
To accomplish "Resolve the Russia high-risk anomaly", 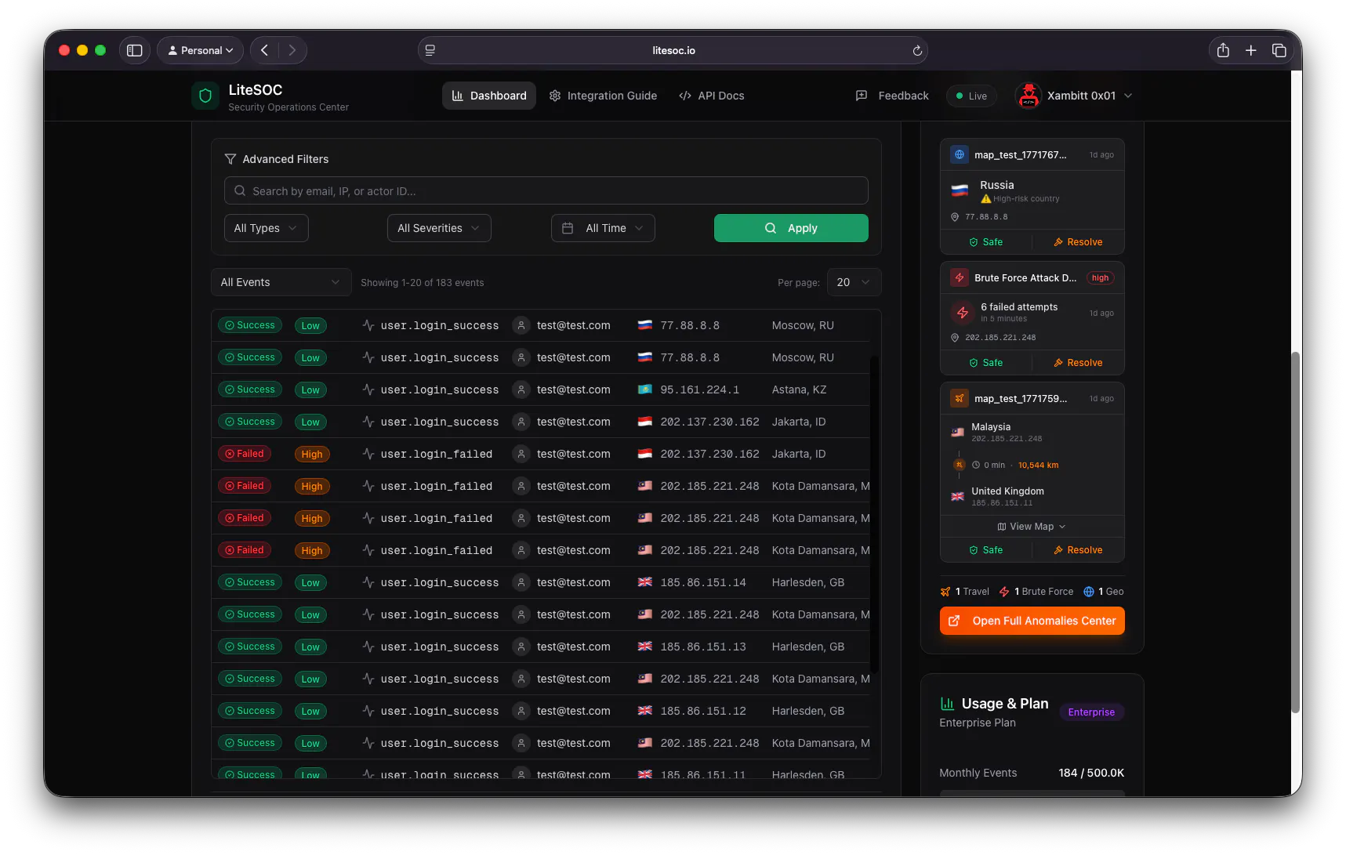I will (1078, 242).
